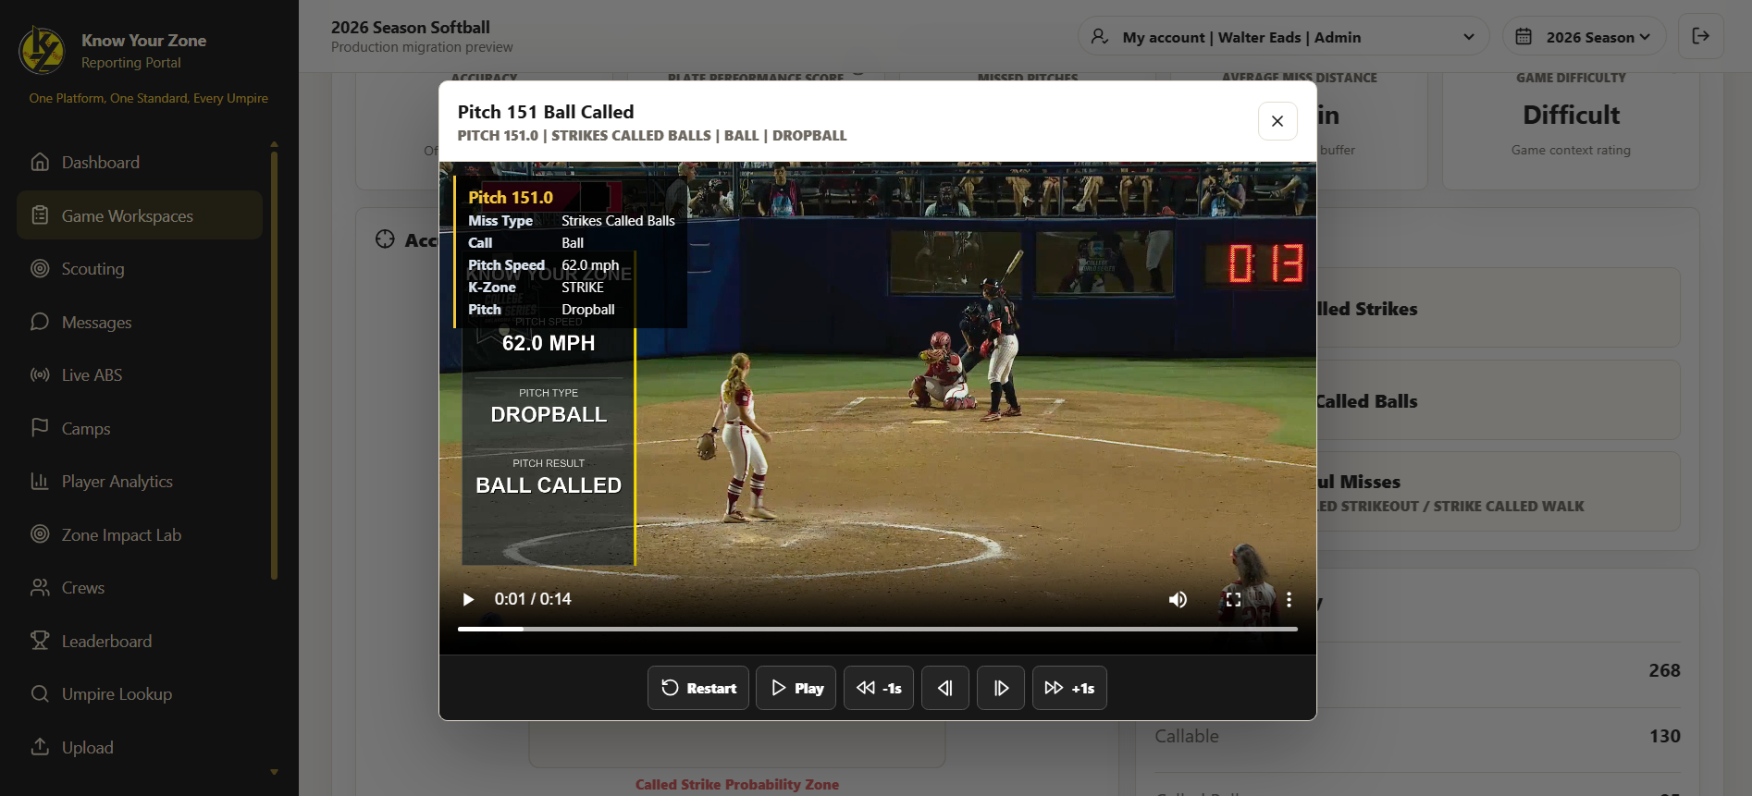Go to Dashboard
The width and height of the screenshot is (1752, 796).
pyautogui.click(x=140, y=162)
